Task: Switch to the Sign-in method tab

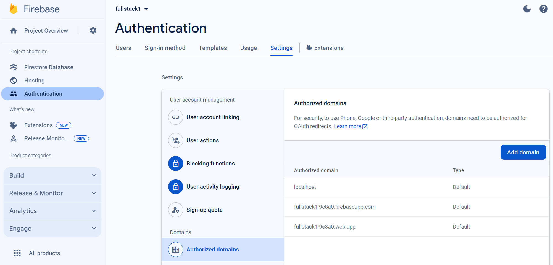Action: 165,48
